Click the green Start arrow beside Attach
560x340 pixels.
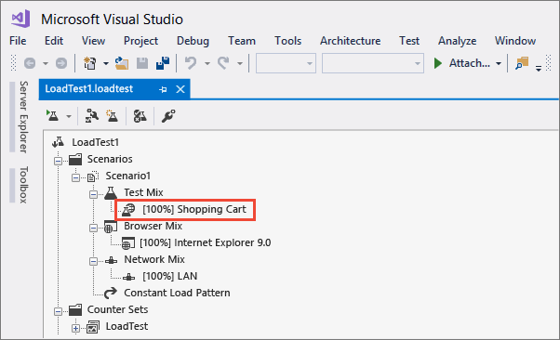click(438, 63)
